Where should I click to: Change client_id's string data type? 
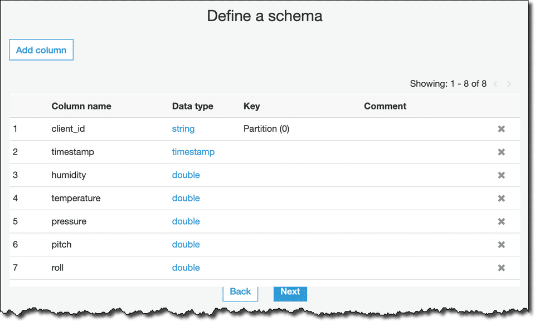tap(183, 129)
